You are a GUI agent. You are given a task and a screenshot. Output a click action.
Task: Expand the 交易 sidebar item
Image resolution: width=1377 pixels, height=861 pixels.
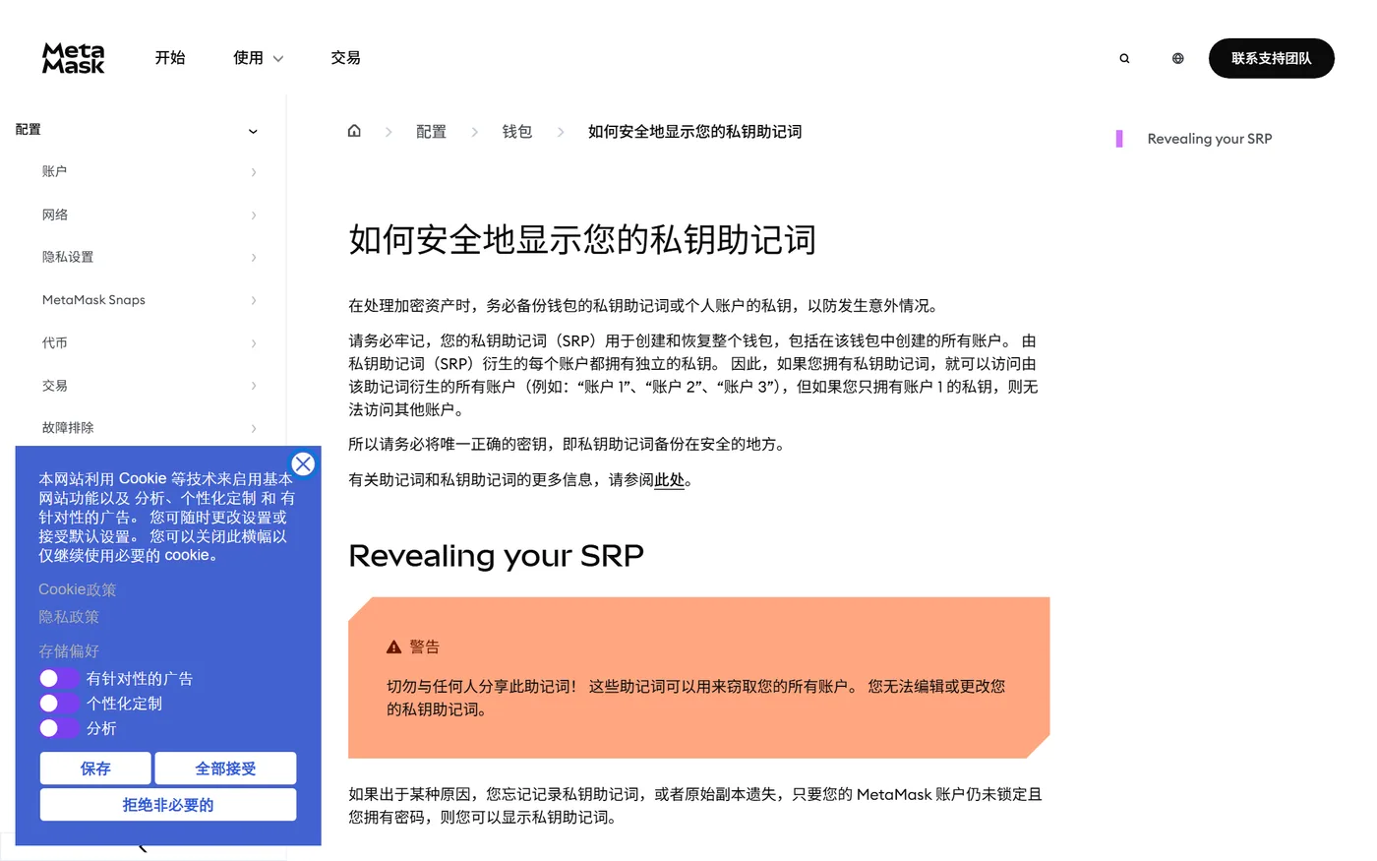point(149,386)
